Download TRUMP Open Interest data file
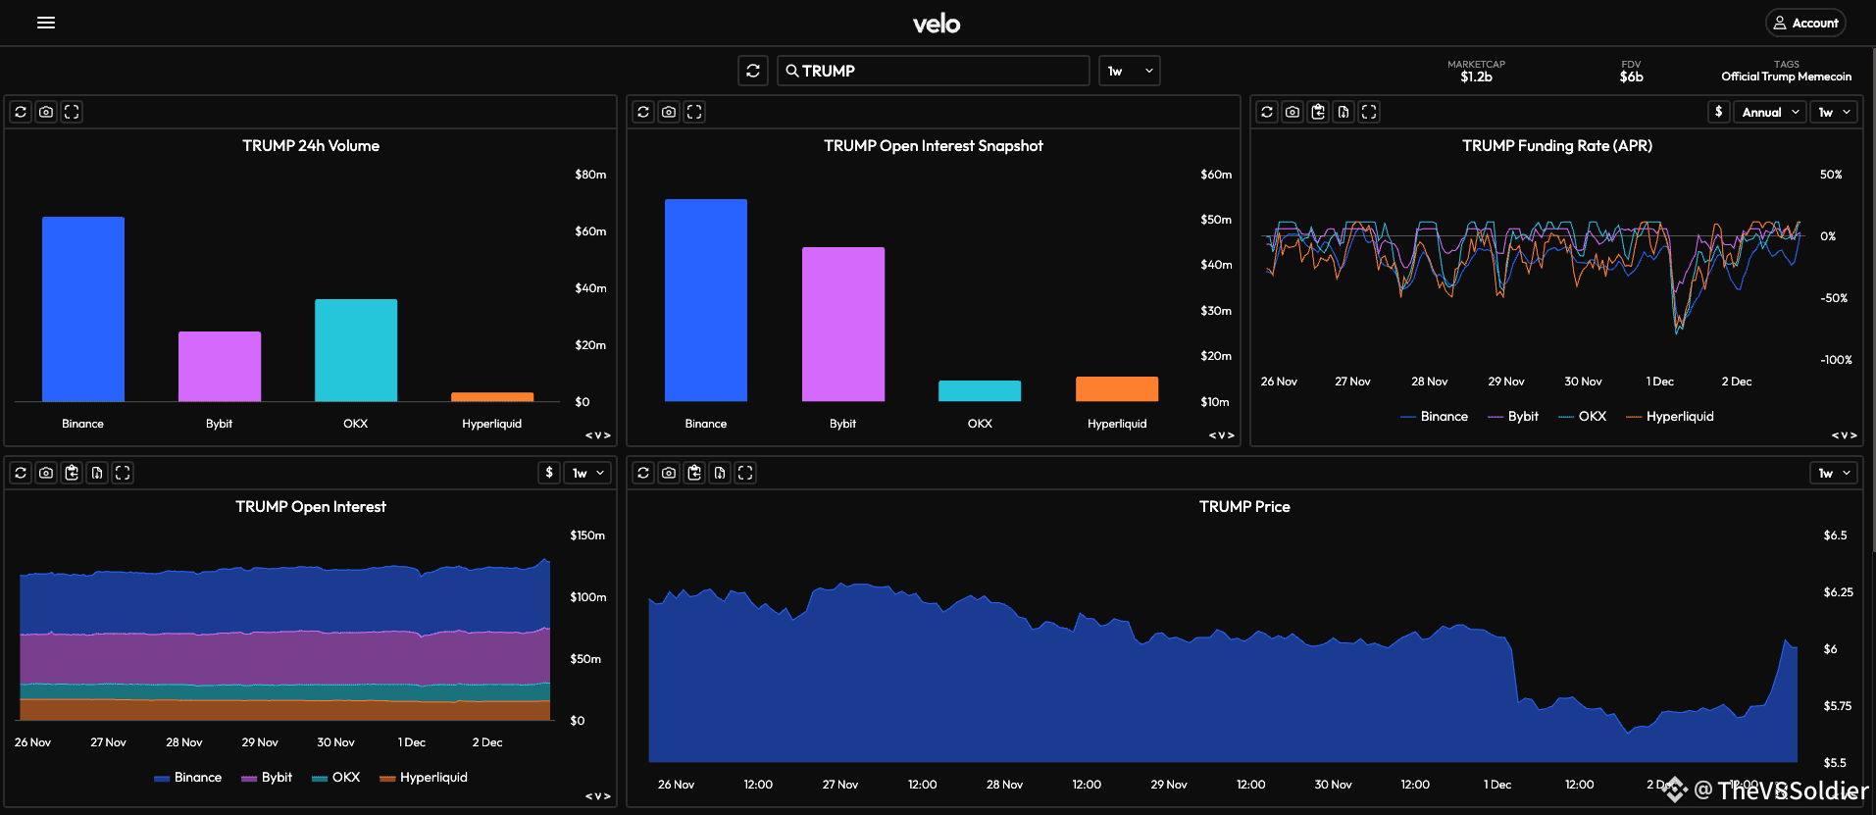1876x815 pixels. 97,473
